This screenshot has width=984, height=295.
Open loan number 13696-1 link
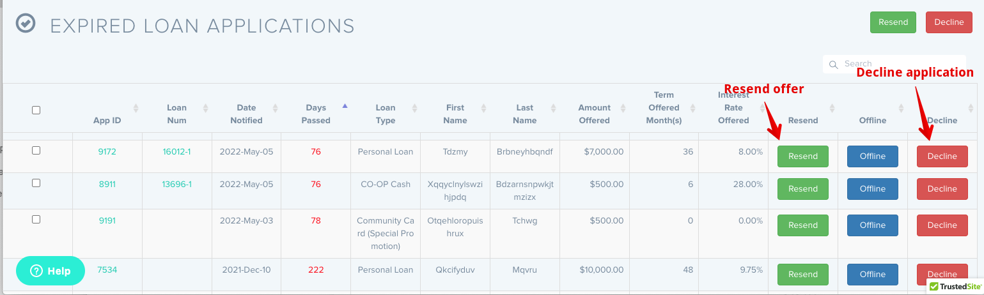[x=177, y=185]
